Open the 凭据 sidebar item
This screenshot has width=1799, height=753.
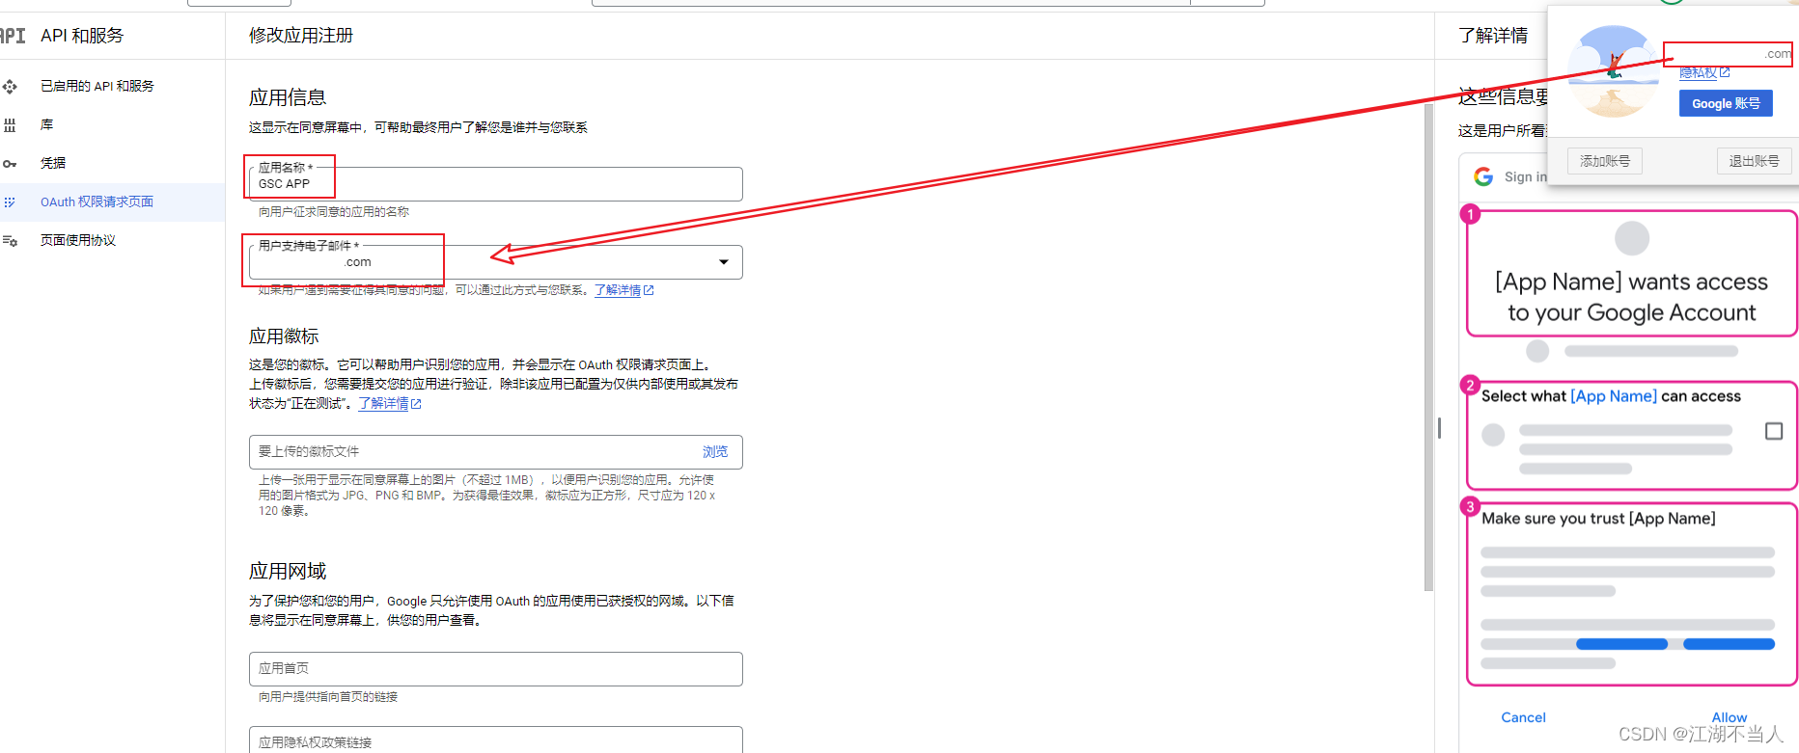pyautogui.click(x=53, y=163)
